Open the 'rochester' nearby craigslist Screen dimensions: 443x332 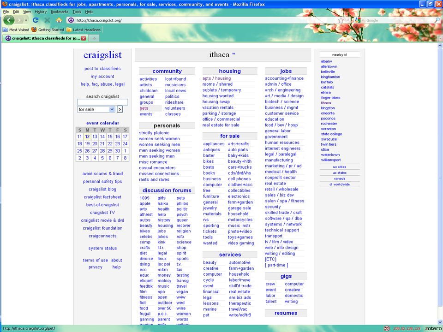[329, 124]
